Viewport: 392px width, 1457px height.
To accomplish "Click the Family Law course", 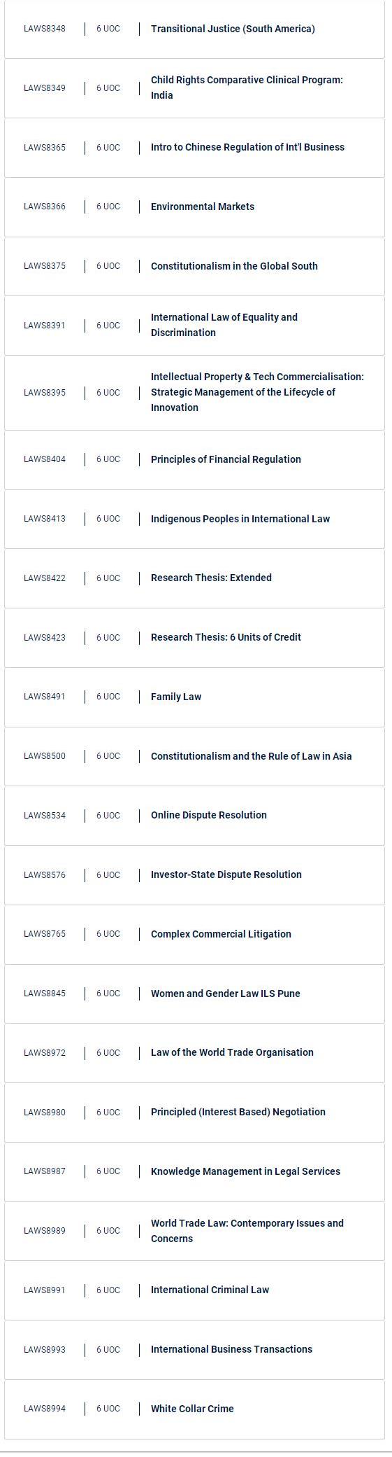I will pyautogui.click(x=194, y=697).
